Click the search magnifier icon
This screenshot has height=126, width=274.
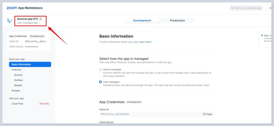click(233, 8)
